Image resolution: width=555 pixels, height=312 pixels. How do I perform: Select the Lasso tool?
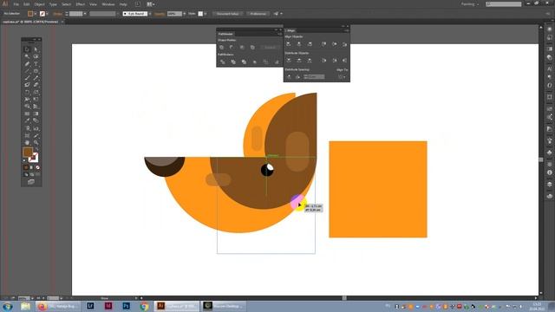click(36, 56)
